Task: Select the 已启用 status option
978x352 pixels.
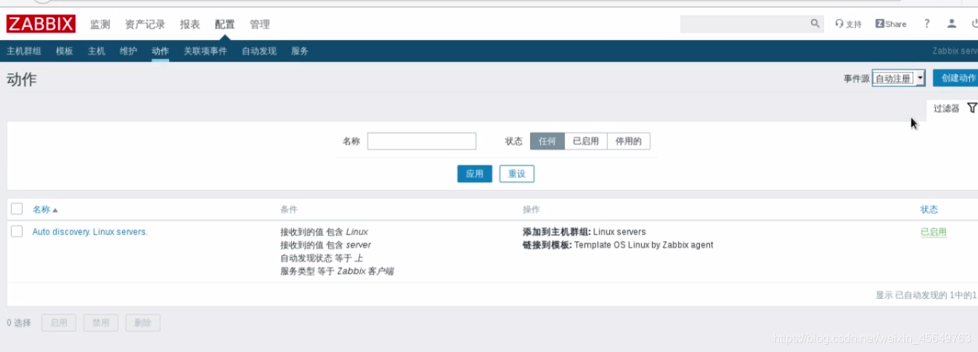Action: click(586, 141)
